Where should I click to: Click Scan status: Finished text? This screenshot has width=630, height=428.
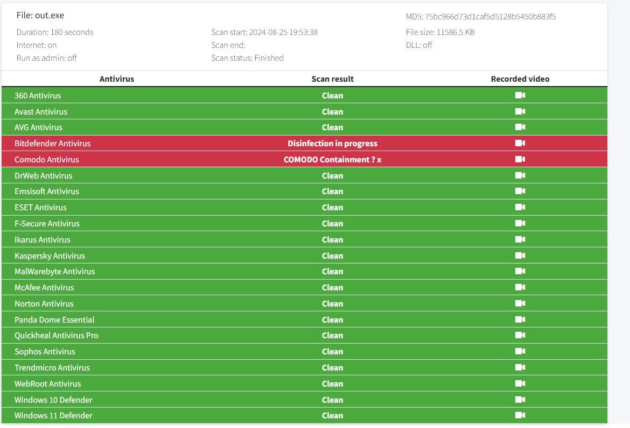coord(247,58)
